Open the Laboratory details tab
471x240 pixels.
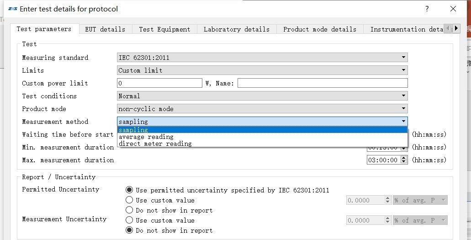click(236, 29)
